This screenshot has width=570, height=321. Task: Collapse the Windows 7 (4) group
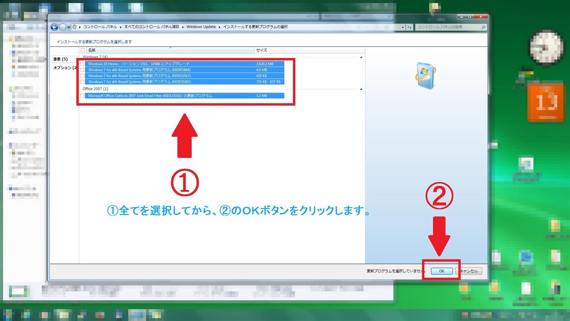[361, 57]
